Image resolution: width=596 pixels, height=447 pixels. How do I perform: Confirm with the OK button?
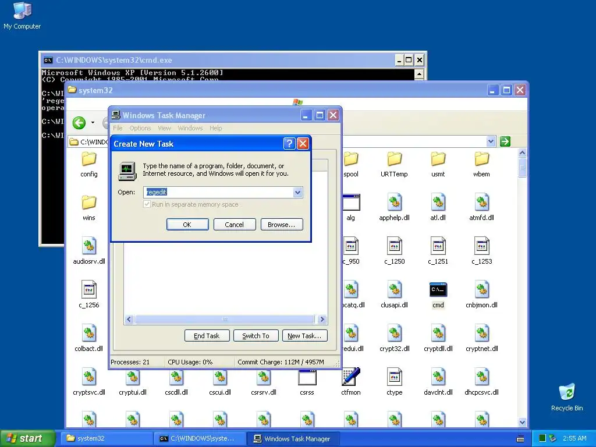[x=187, y=225]
